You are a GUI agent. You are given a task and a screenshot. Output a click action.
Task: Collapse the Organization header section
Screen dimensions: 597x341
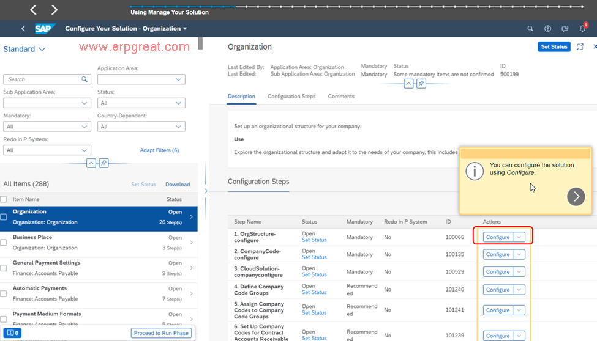[408, 84]
